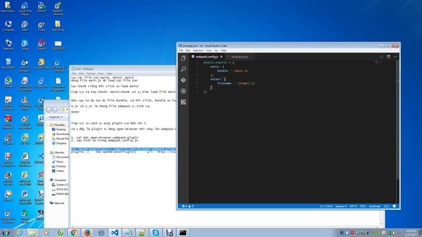Select the Safari desktop icon
This screenshot has width=422, height=237.
pyautogui.click(x=25, y=26)
